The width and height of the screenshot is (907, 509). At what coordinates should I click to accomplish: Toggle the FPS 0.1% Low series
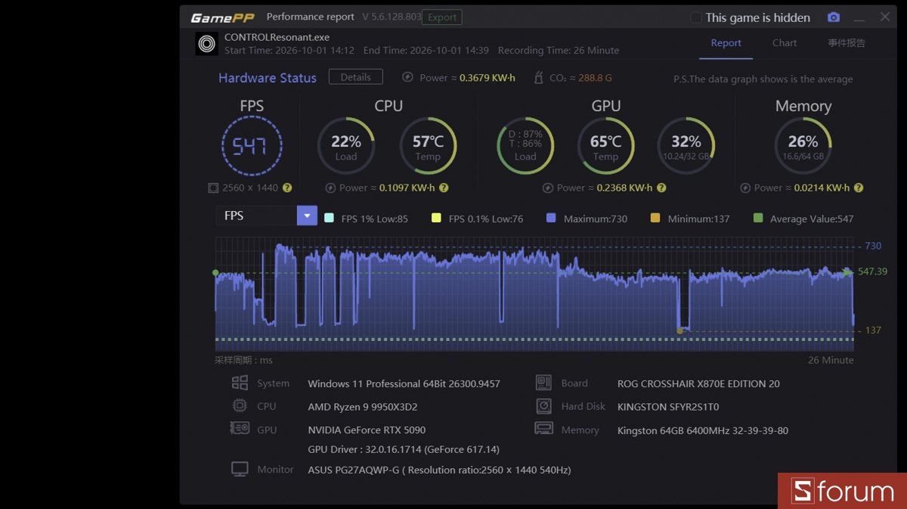pyautogui.click(x=436, y=218)
